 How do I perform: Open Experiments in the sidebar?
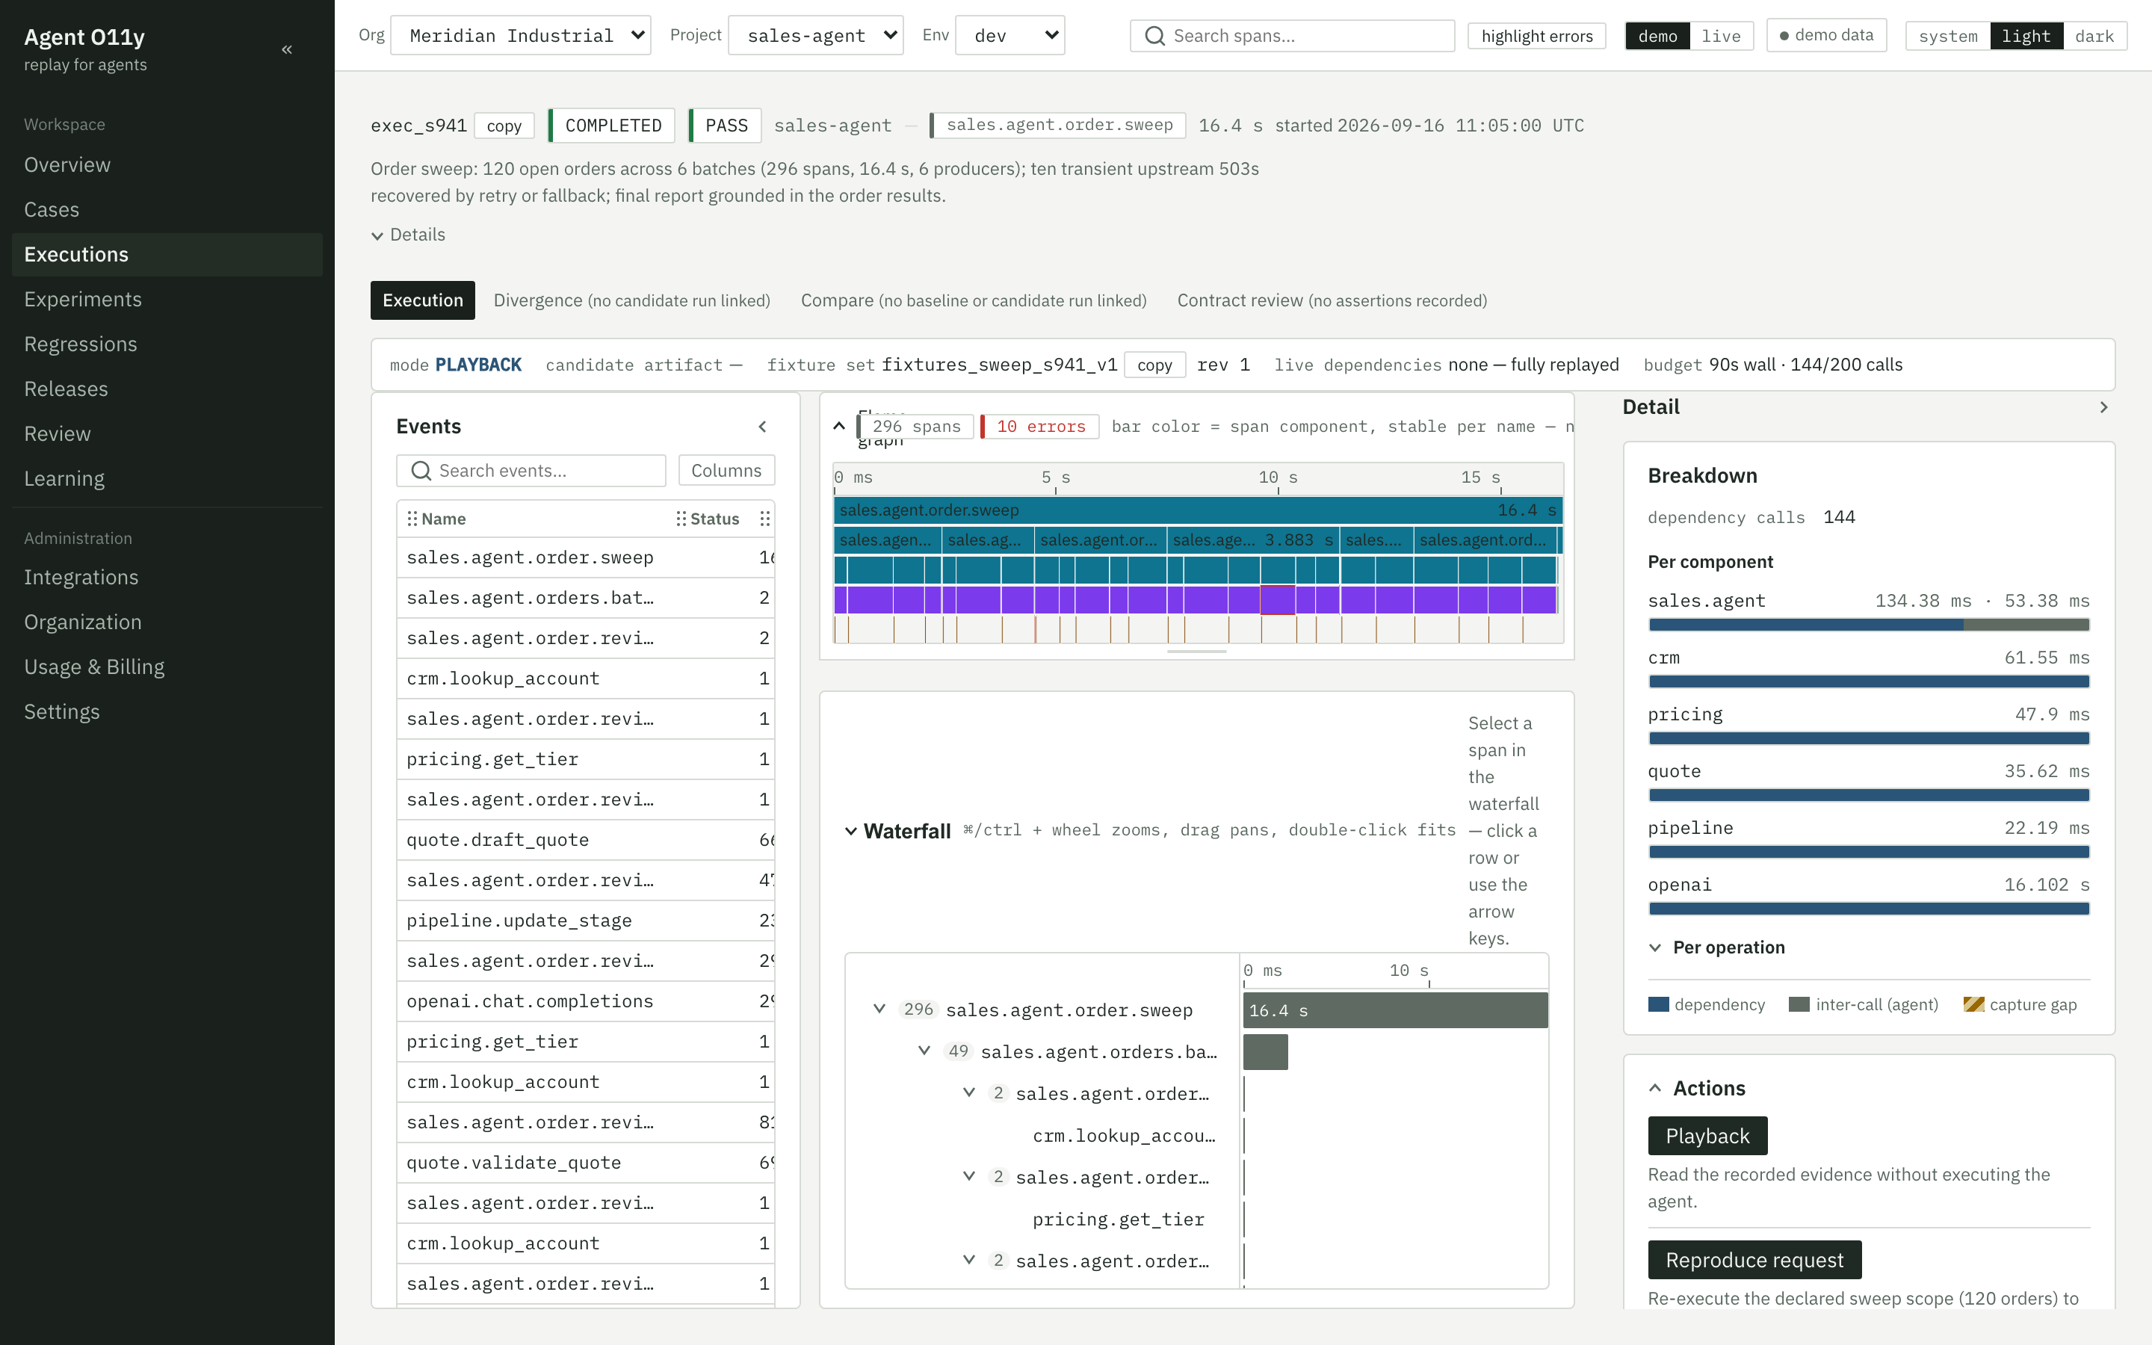167,300
